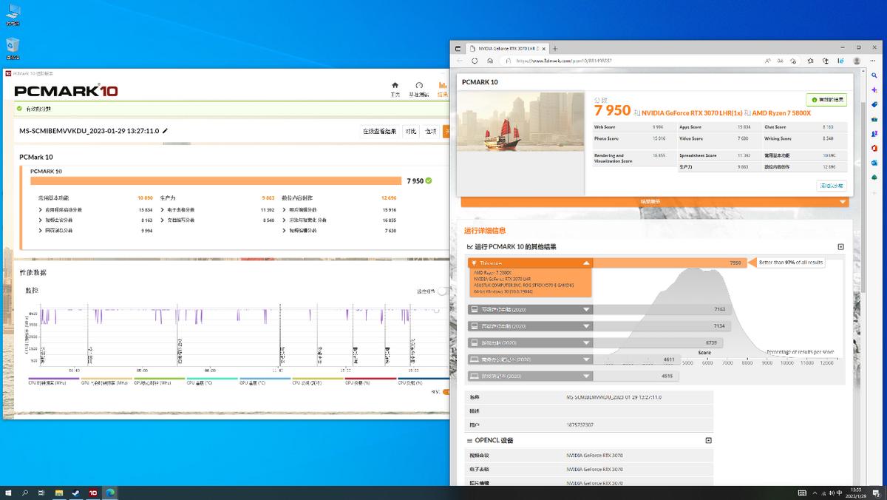Open Edge sidebar green tree icon
This screenshot has height=500, width=887.
coord(874,177)
